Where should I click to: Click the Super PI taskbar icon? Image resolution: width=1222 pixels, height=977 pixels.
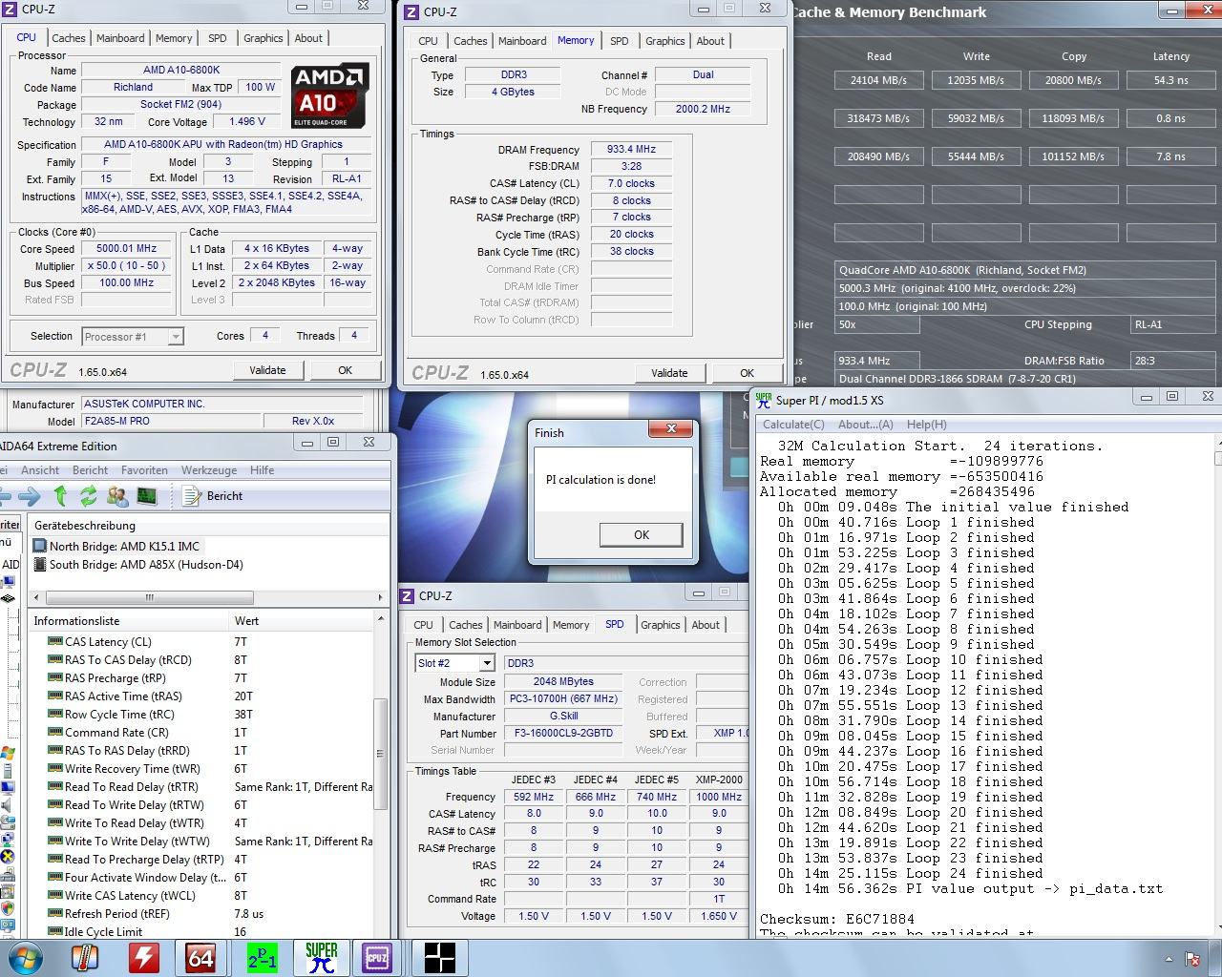pyautogui.click(x=321, y=957)
